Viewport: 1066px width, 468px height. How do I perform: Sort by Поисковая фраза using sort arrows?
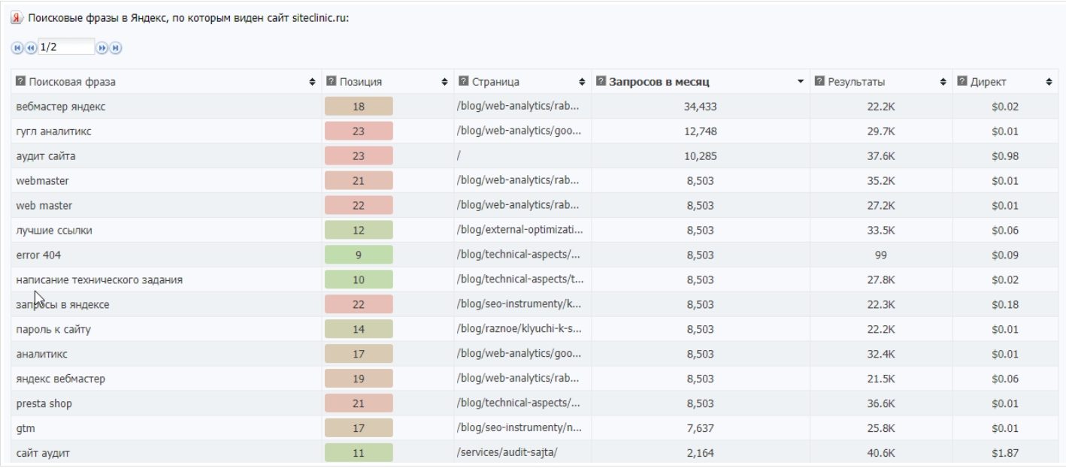click(x=312, y=82)
